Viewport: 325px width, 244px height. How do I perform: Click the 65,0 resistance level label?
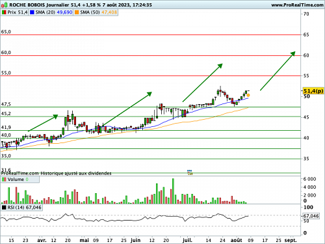point(6,32)
